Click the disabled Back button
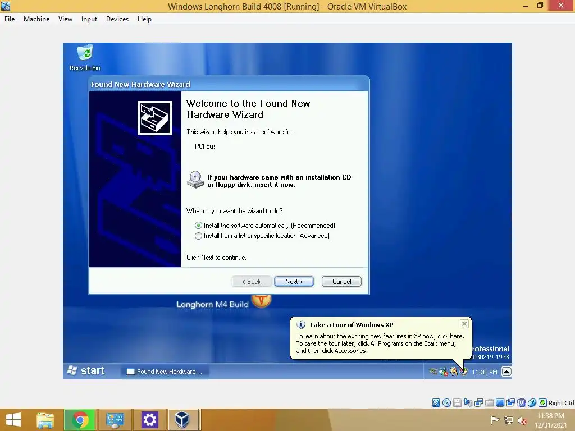 click(x=252, y=282)
